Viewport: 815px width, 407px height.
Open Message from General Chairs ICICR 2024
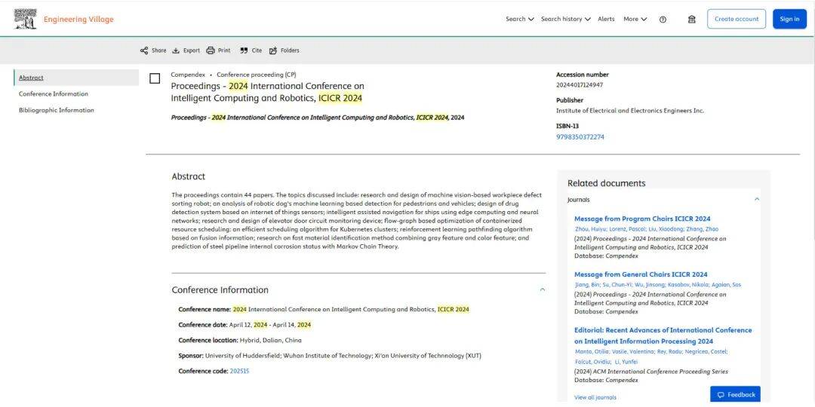[641, 274]
